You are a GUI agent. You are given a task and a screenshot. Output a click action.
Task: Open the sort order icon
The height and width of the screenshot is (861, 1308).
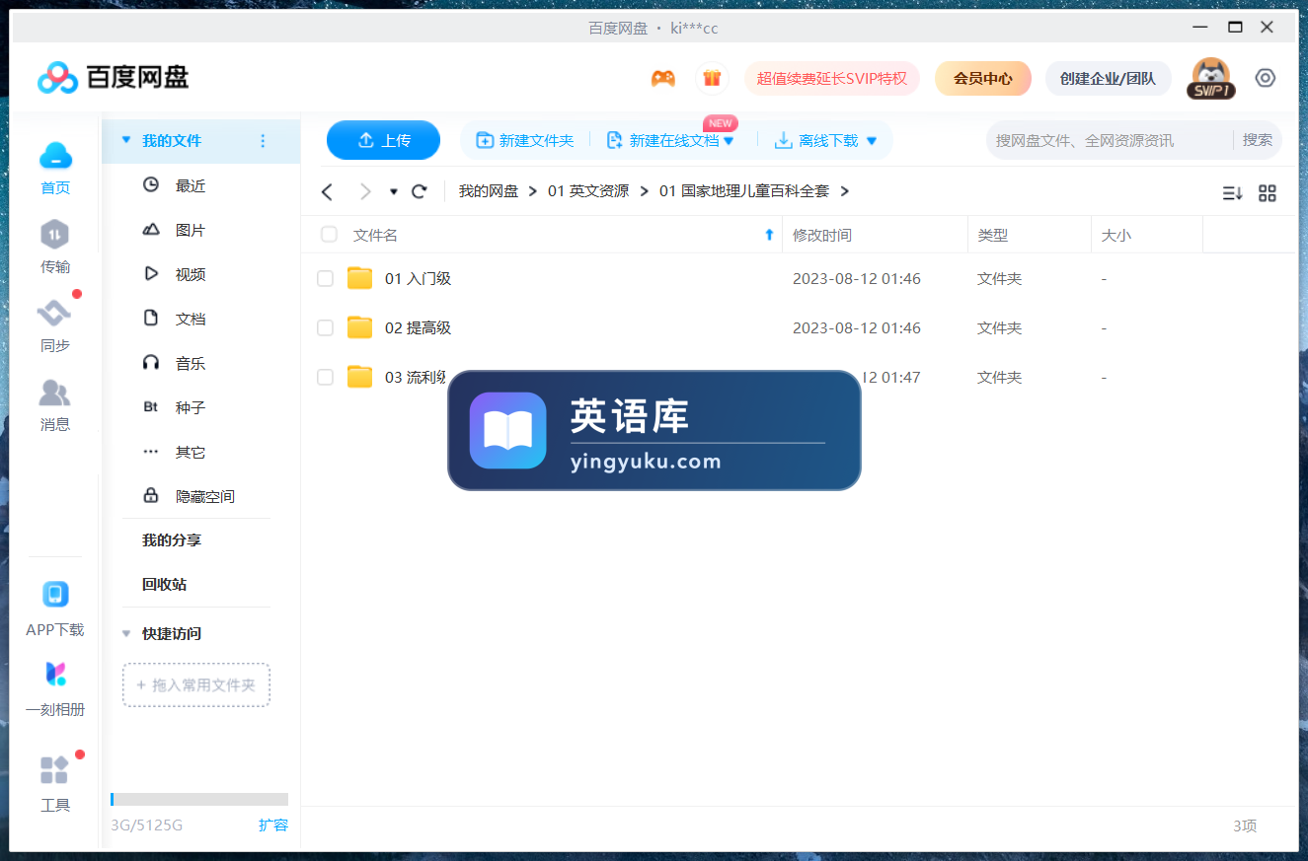(1232, 193)
